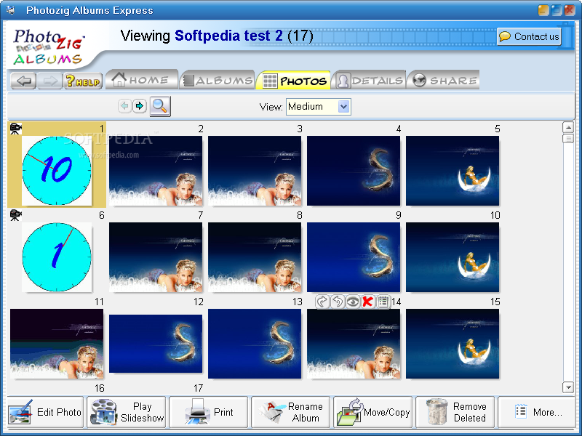The image size is (582, 436).
Task: Select inverted photo thumbnail number 11
Action: pos(57,343)
